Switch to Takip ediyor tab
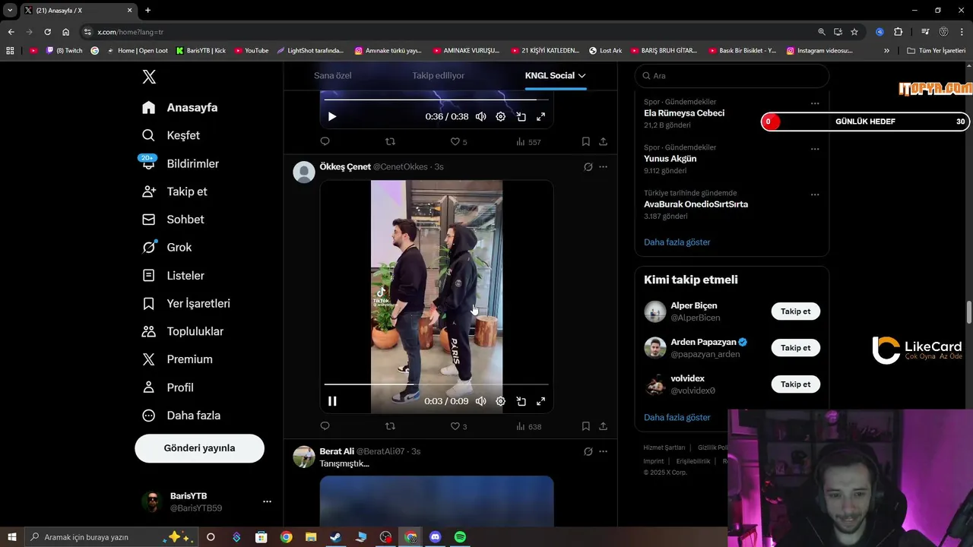Image resolution: width=973 pixels, height=547 pixels. (438, 75)
